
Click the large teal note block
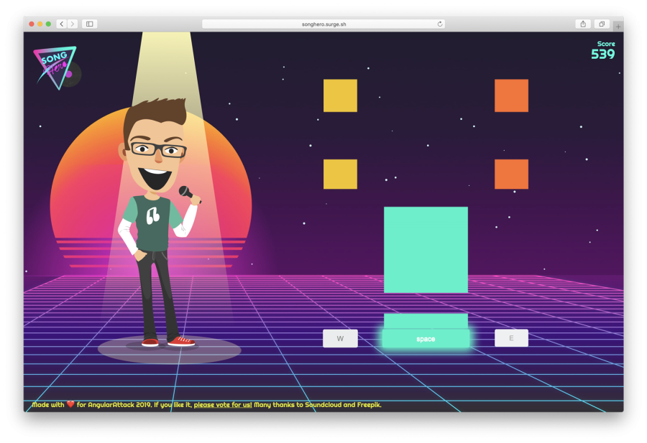426,250
